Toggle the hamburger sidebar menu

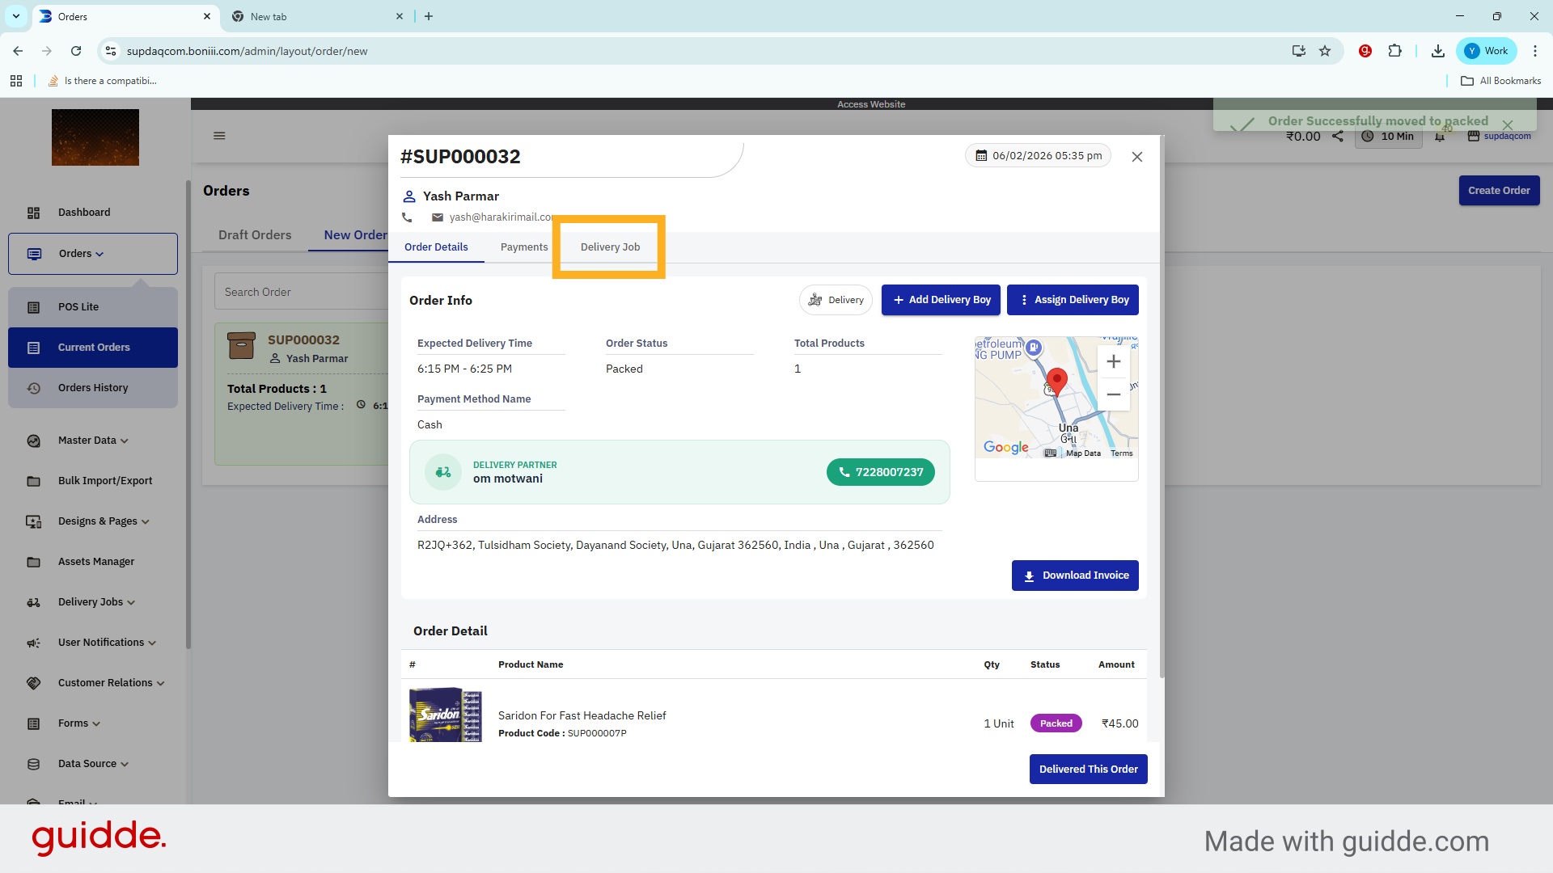[219, 136]
